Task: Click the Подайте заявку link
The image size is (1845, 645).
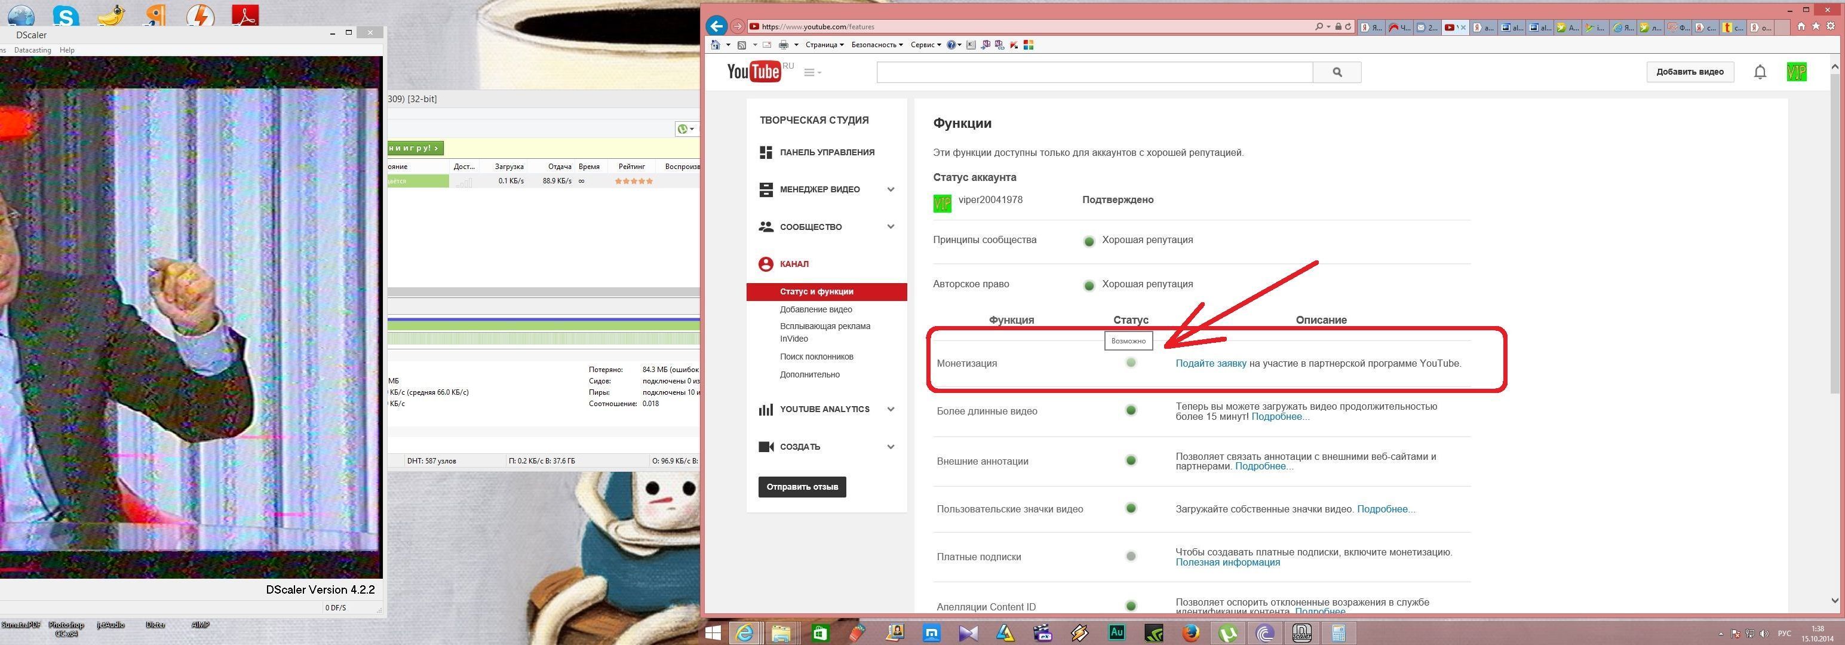Action: click(x=1211, y=363)
